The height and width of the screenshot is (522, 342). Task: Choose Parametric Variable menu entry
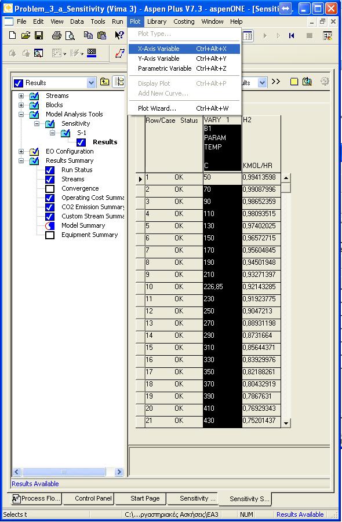coord(184,68)
